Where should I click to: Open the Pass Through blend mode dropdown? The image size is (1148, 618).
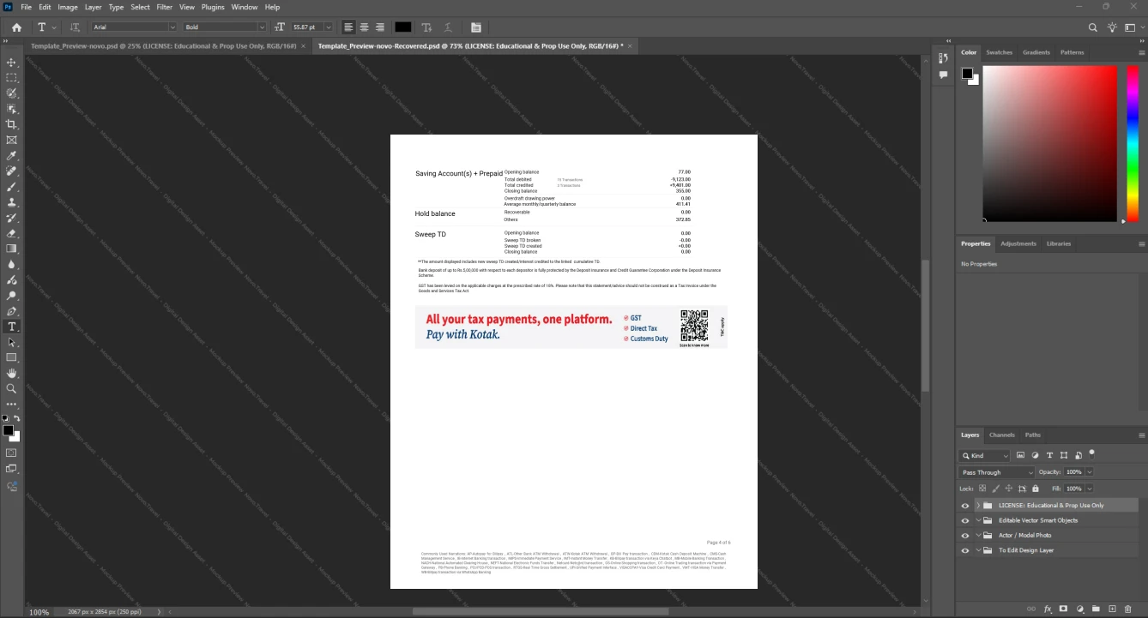(x=997, y=472)
